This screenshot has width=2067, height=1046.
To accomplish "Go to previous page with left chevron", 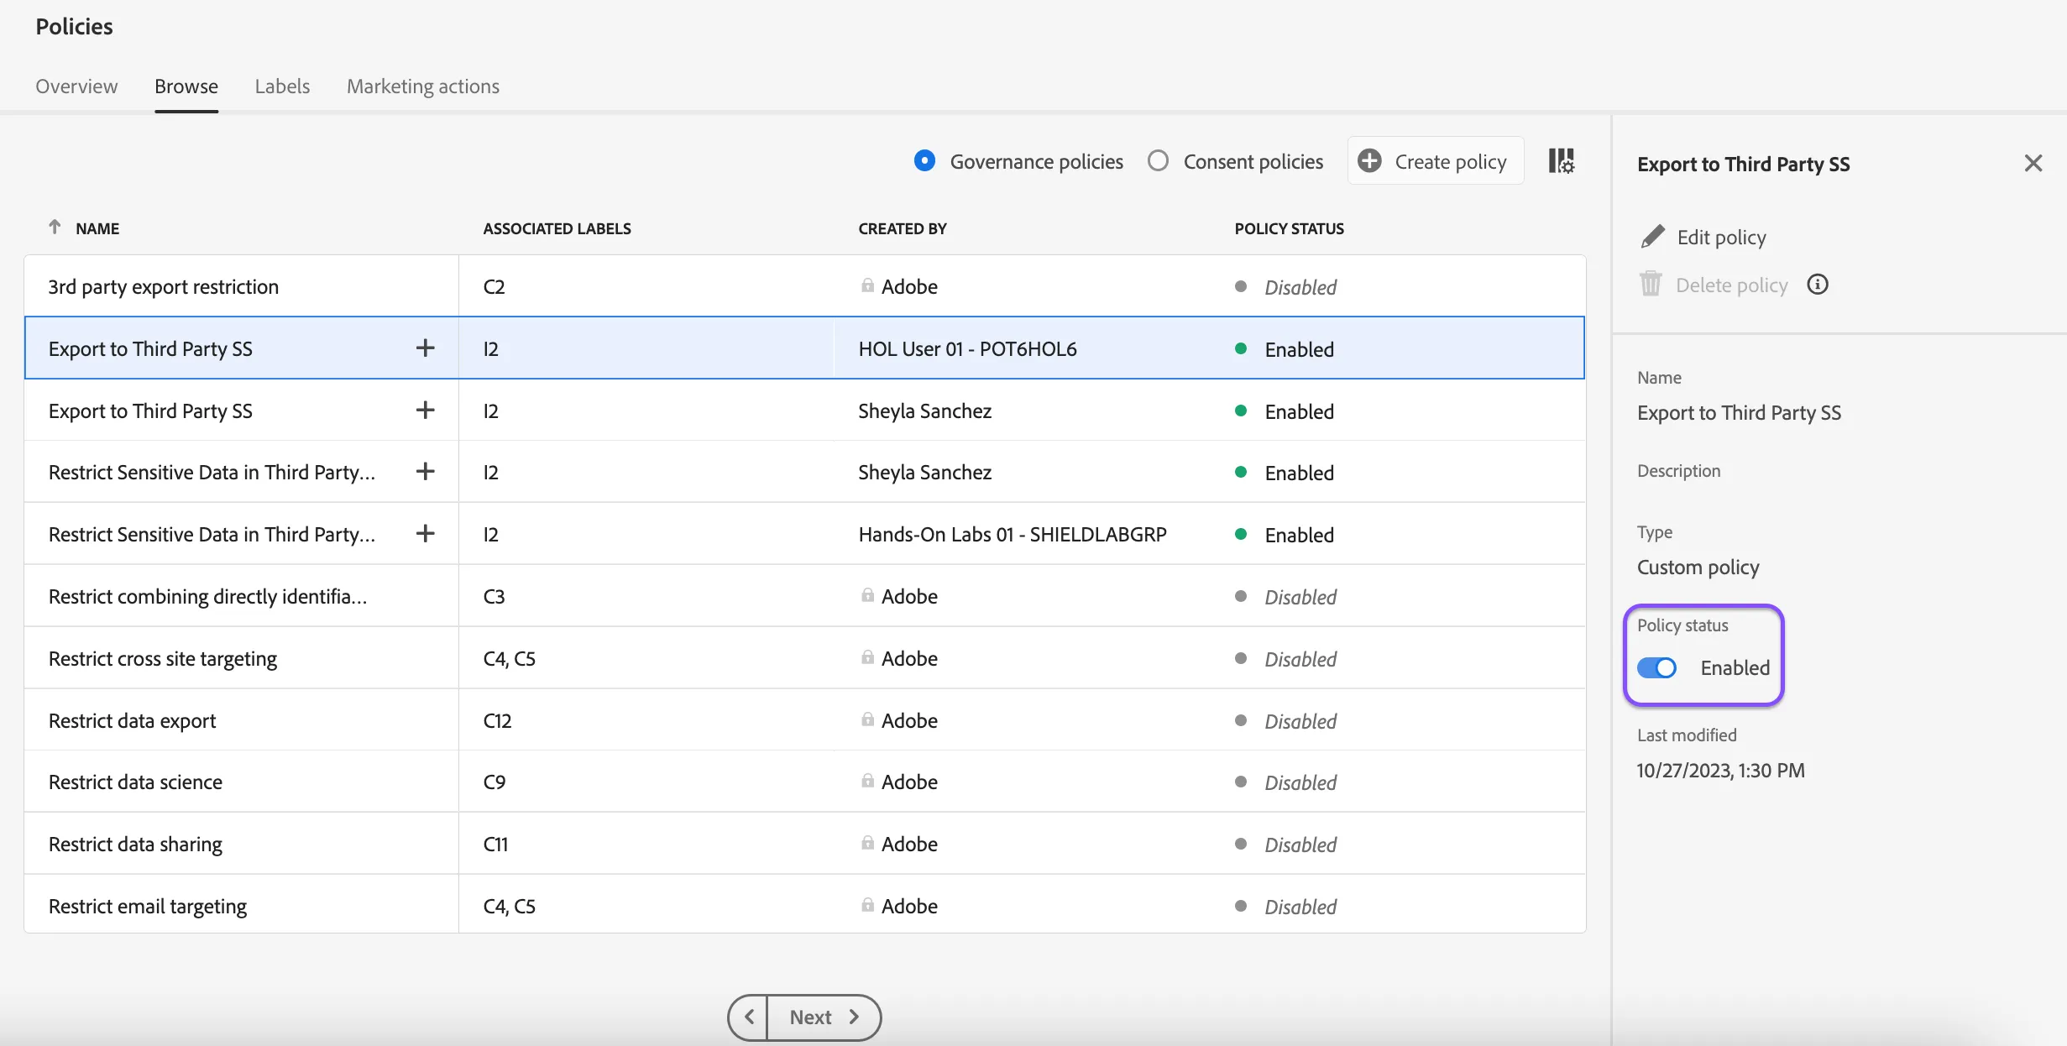I will pyautogui.click(x=748, y=1017).
